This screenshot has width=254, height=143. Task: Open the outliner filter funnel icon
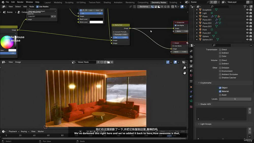[x=245, y=7]
